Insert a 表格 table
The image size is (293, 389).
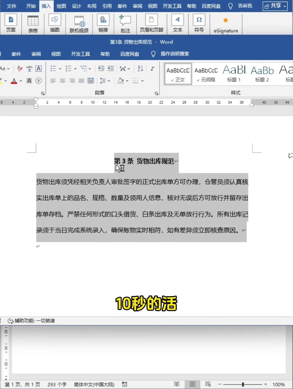click(33, 24)
